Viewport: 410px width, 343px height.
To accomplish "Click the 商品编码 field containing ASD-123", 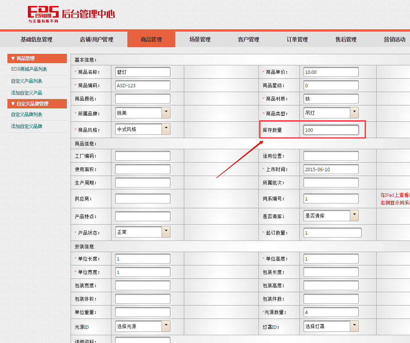I will click(143, 85).
